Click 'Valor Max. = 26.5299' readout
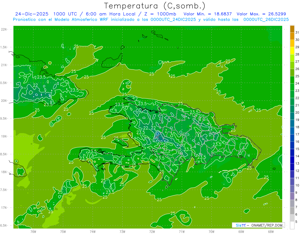 (261, 14)
